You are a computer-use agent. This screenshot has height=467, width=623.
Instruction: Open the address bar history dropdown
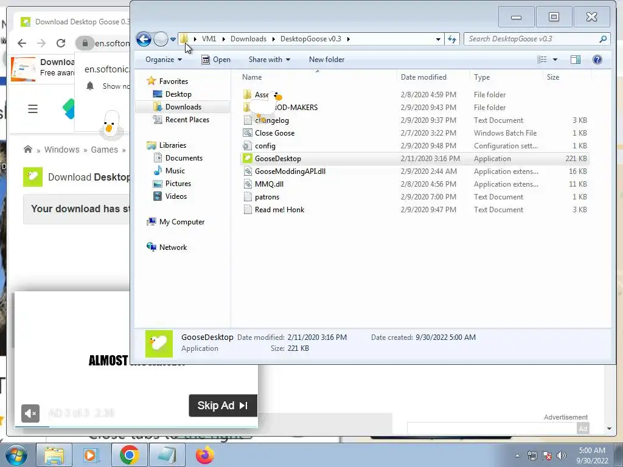[438, 39]
